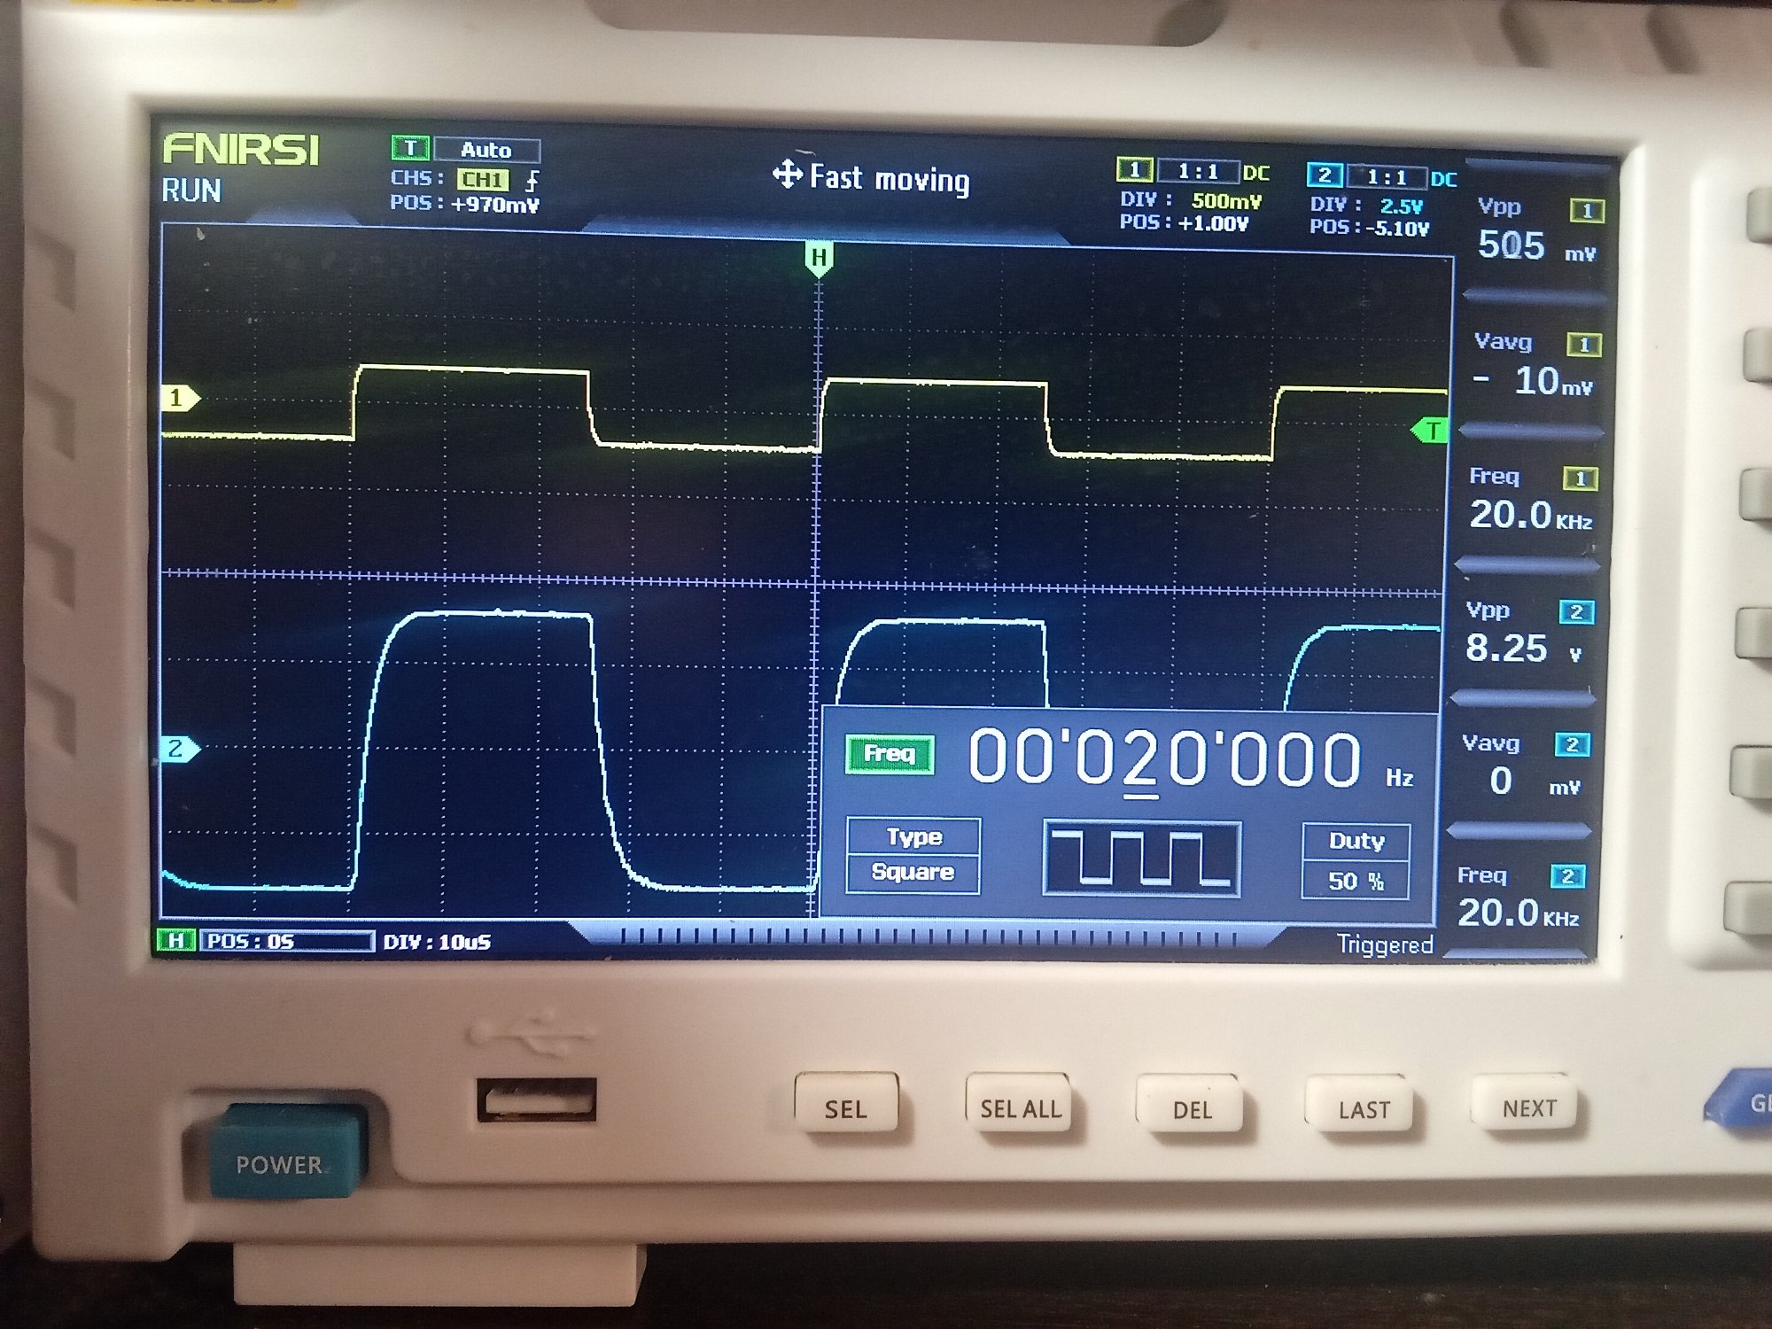This screenshot has width=1772, height=1329.
Task: Select the H POS: 0S field
Action: (285, 941)
